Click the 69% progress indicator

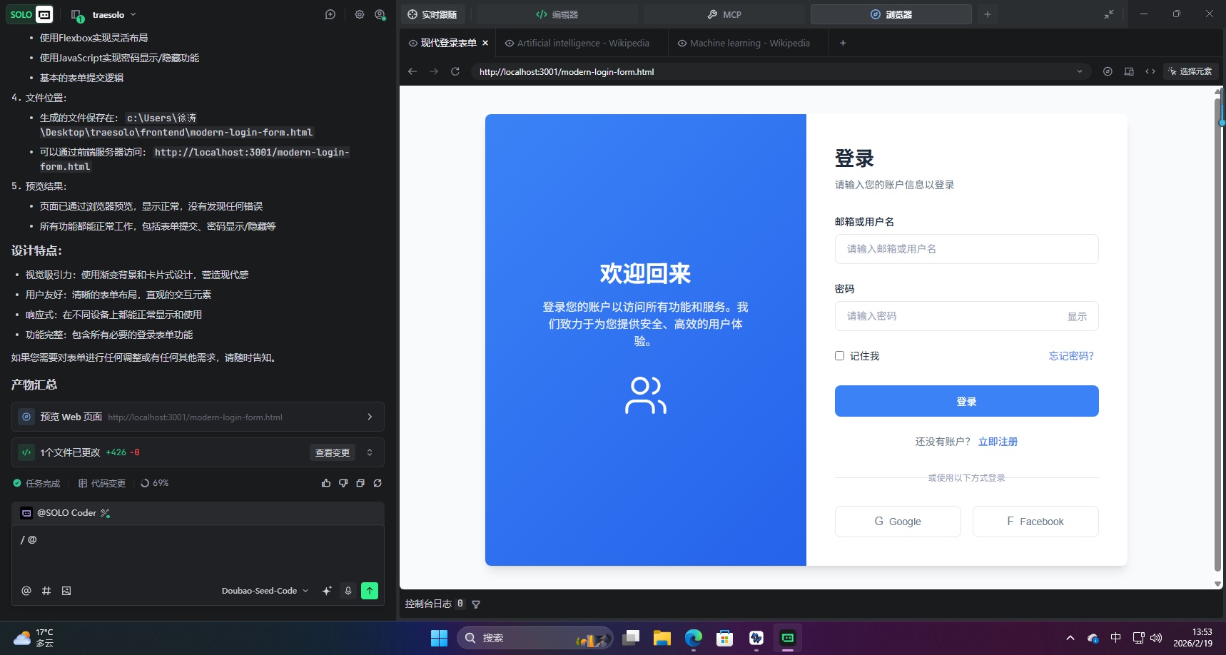155,483
